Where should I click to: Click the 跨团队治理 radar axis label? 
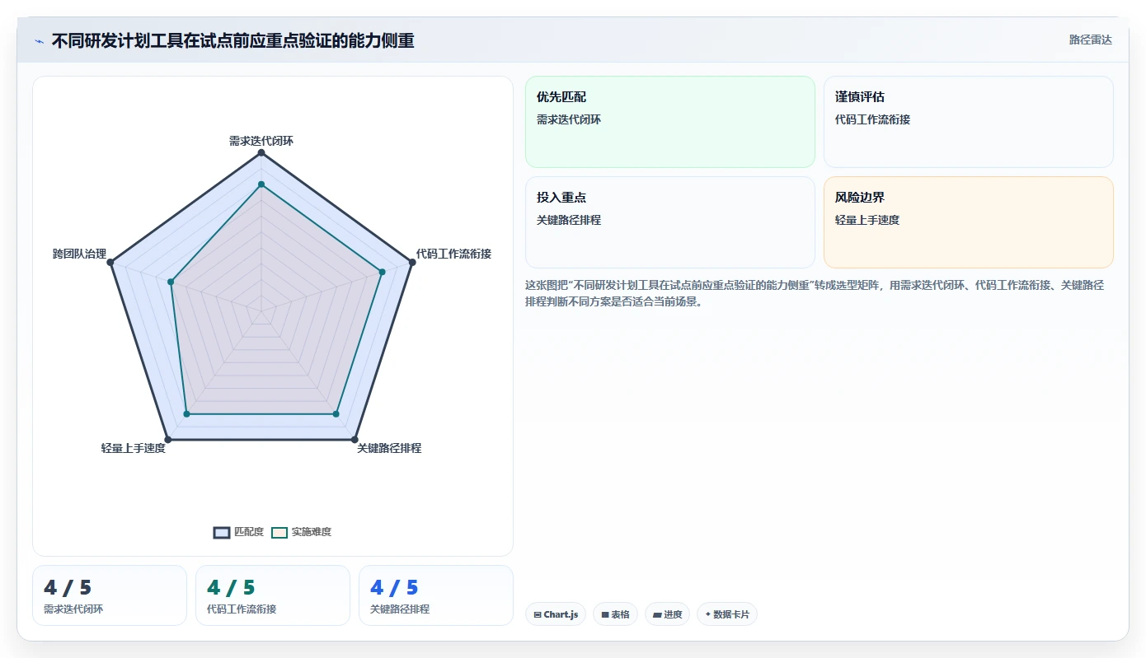coord(80,254)
